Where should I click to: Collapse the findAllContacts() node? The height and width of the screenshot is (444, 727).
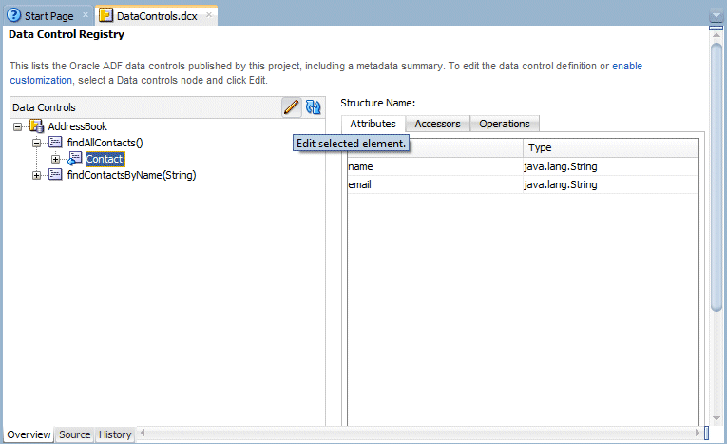click(x=36, y=143)
